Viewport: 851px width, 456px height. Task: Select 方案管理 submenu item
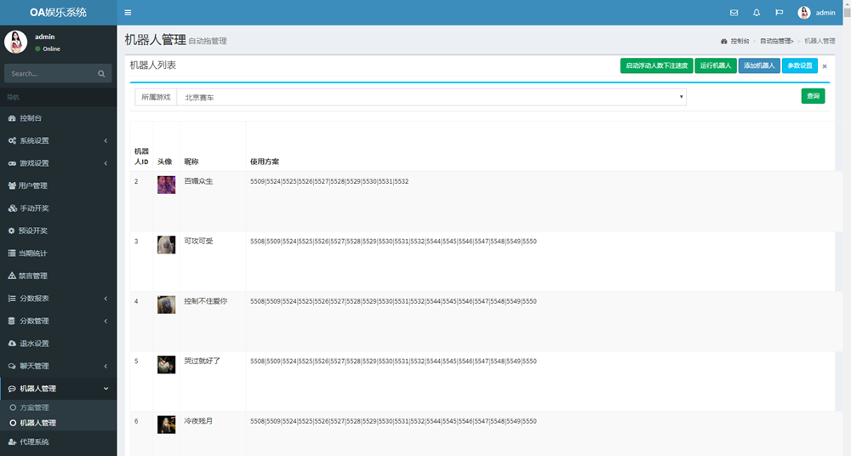[x=35, y=408]
